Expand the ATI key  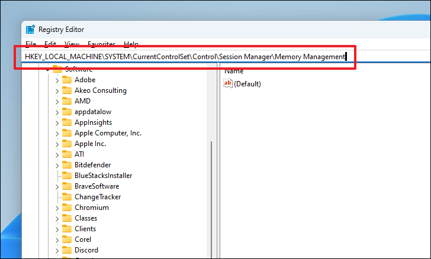57,155
